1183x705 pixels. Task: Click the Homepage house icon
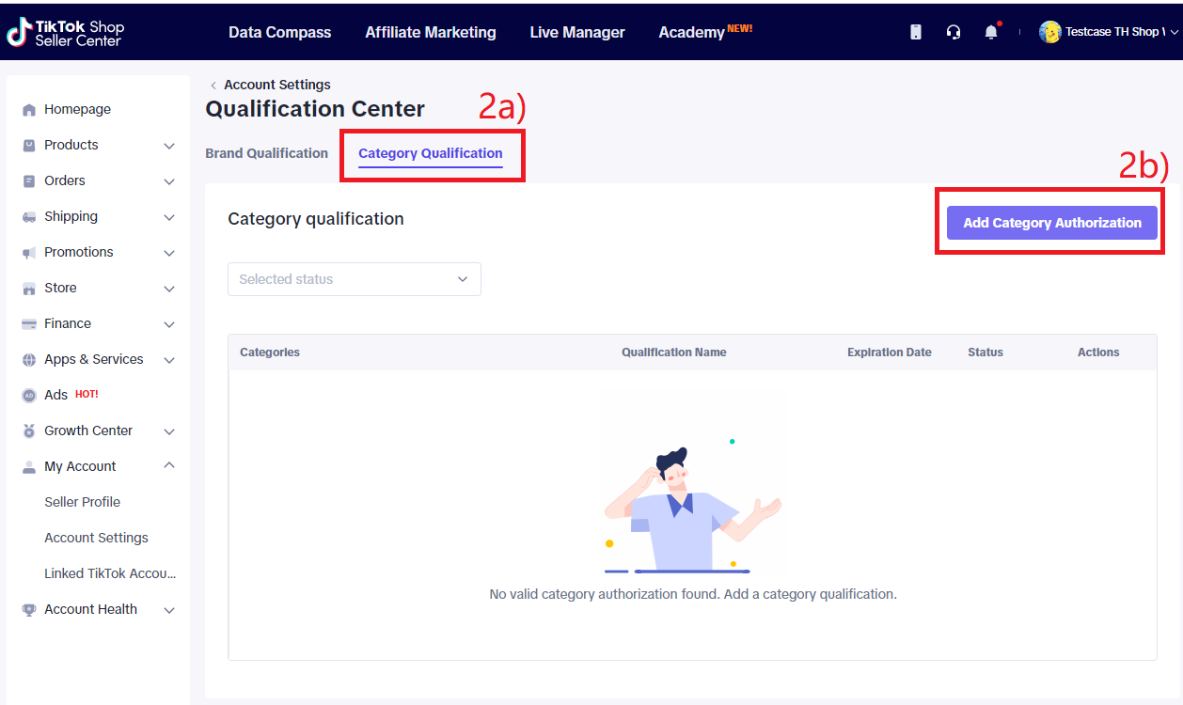pos(29,110)
